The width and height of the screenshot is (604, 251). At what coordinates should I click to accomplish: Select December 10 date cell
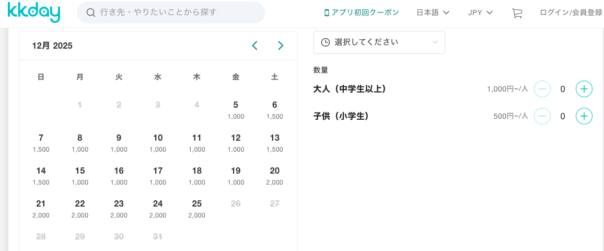(158, 143)
